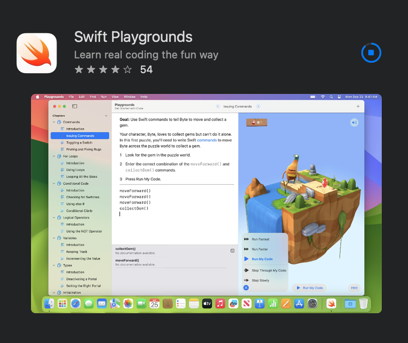Viewport: 408px width, 343px height.
Task: Go to the previous page chevron
Action: 218,106
